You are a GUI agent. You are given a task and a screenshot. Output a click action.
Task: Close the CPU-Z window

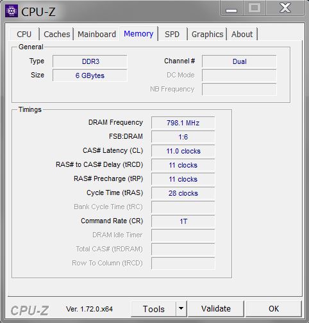[285, 8]
